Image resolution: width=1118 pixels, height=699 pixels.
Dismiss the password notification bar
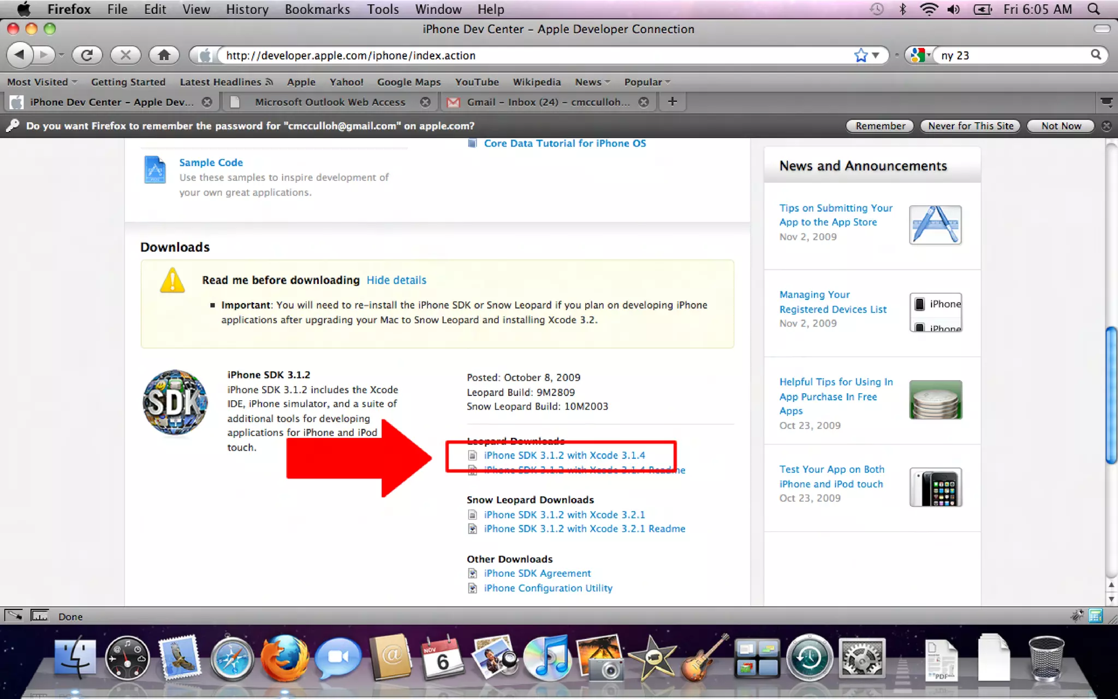click(x=1107, y=126)
